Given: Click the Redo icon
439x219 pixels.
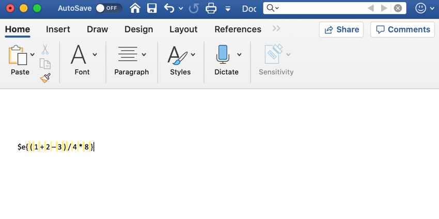Looking at the screenshot, I should (194, 8).
